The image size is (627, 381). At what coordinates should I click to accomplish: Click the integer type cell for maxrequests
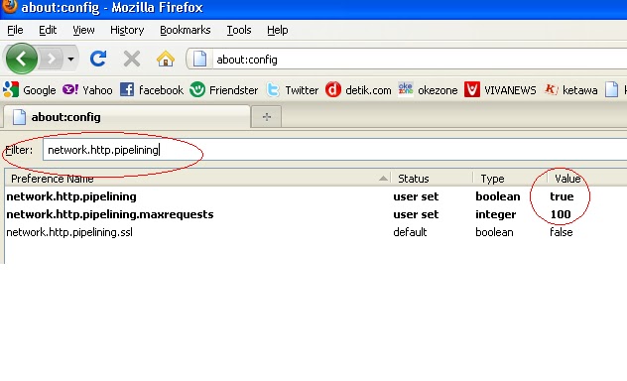click(x=496, y=214)
